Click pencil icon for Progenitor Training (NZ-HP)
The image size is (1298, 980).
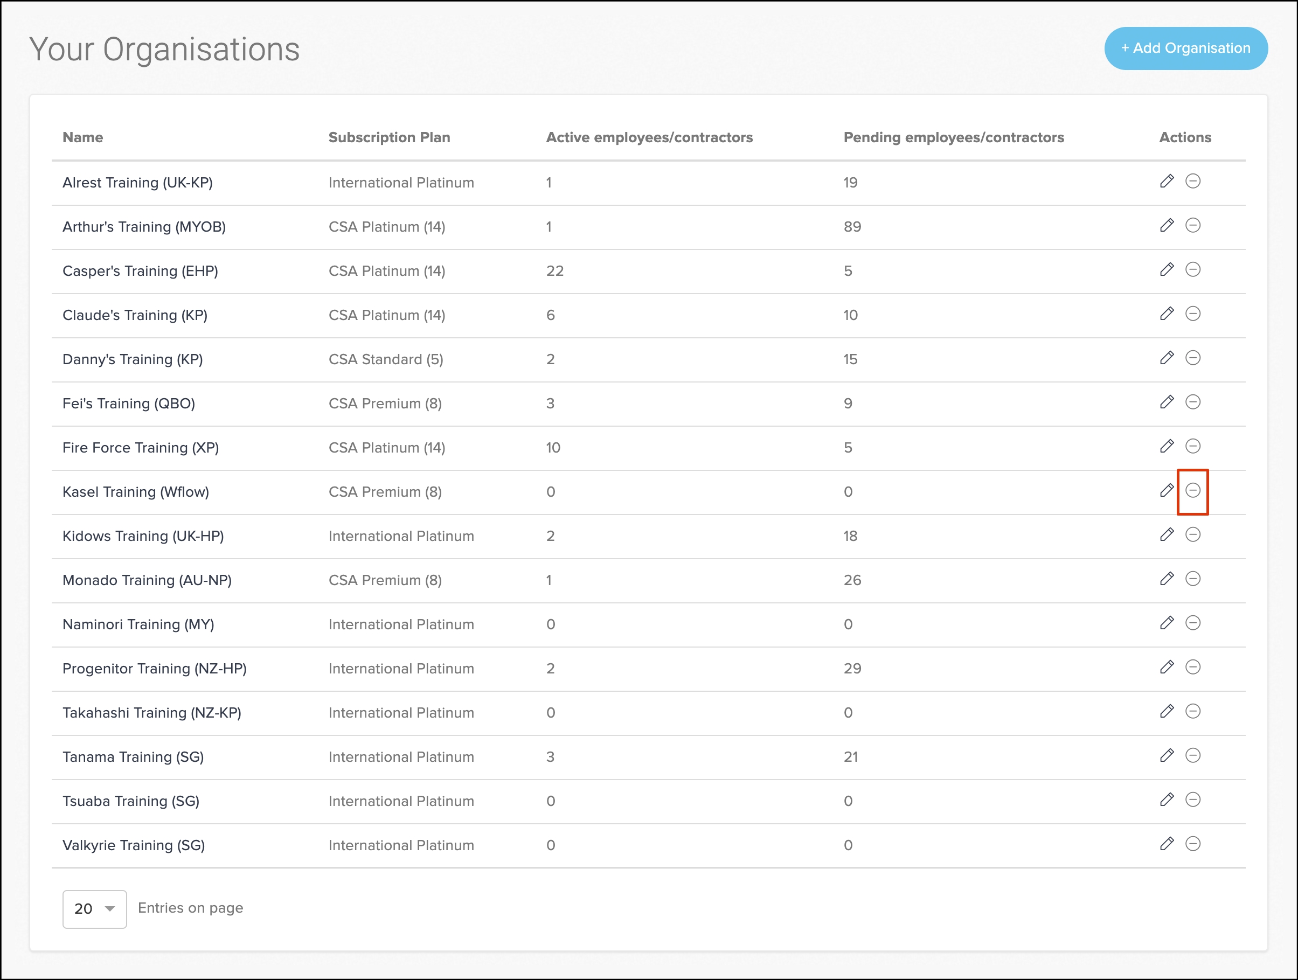(1167, 667)
